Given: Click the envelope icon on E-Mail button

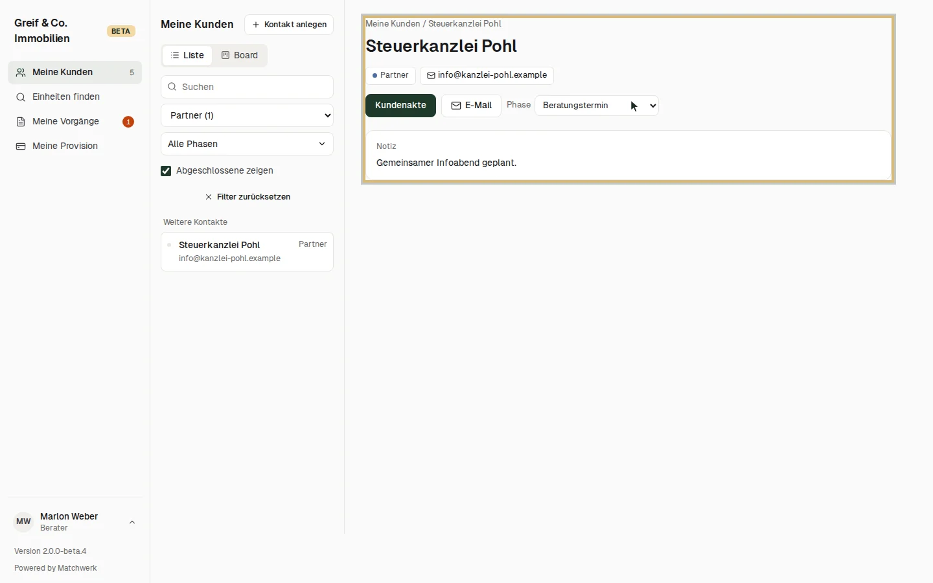Looking at the screenshot, I should 456,106.
